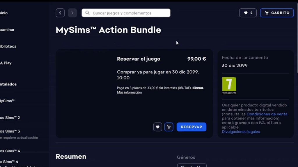Open Examinar in sidebar
Viewport: 298px width, 167px height.
[7, 30]
